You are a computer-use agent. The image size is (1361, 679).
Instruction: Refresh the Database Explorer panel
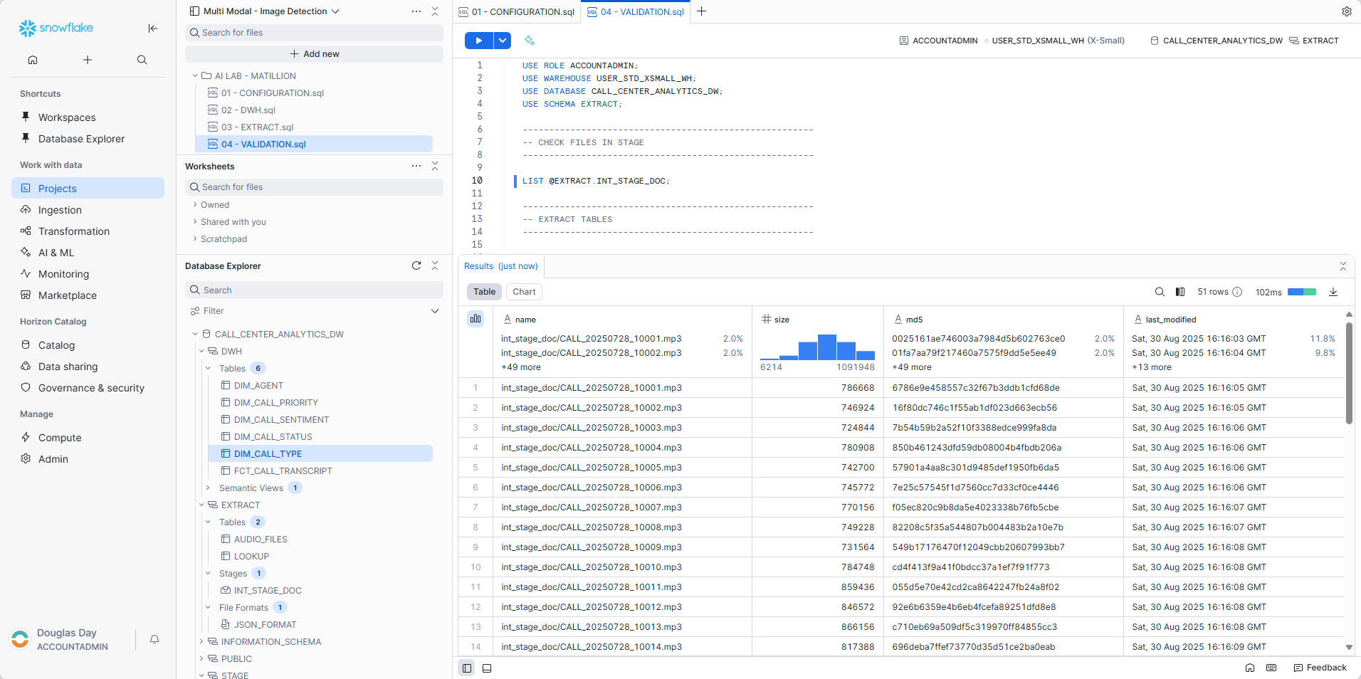pos(416,265)
